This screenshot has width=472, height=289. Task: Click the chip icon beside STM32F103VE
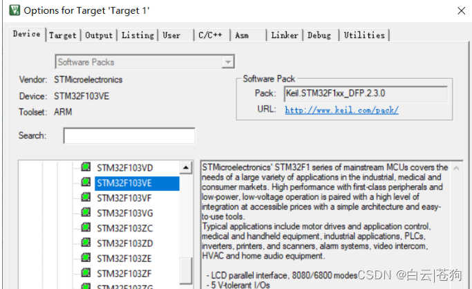point(86,182)
